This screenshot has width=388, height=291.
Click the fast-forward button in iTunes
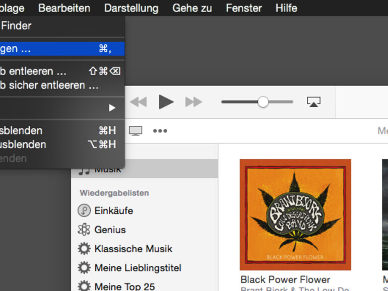coord(193,102)
